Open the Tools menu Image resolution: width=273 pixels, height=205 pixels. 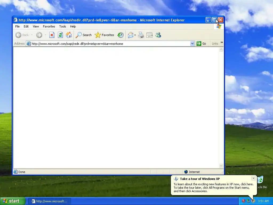tap(62, 26)
